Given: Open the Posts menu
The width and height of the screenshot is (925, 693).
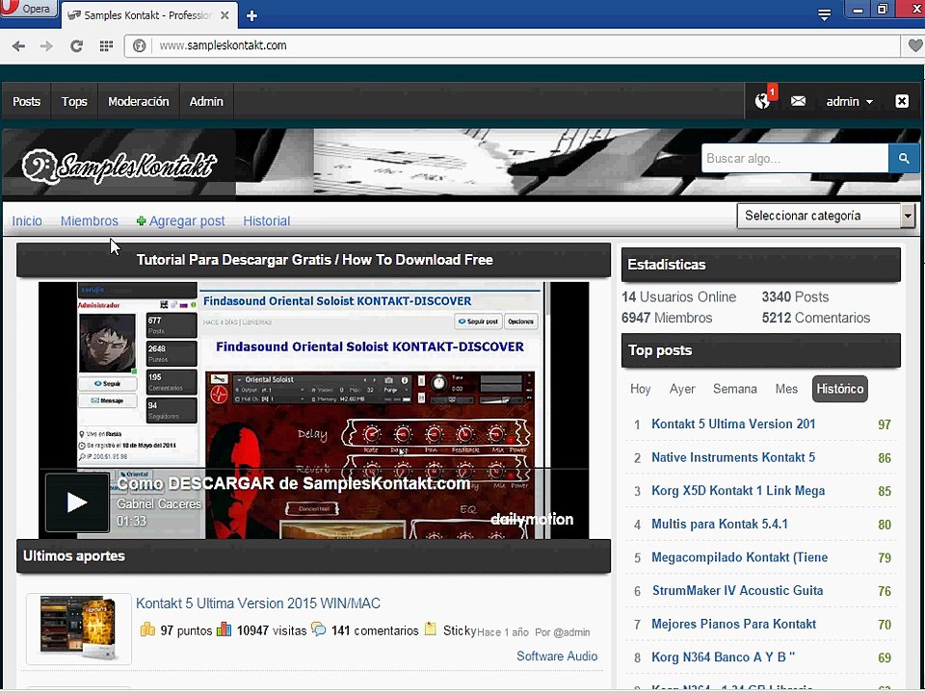Looking at the screenshot, I should [27, 101].
